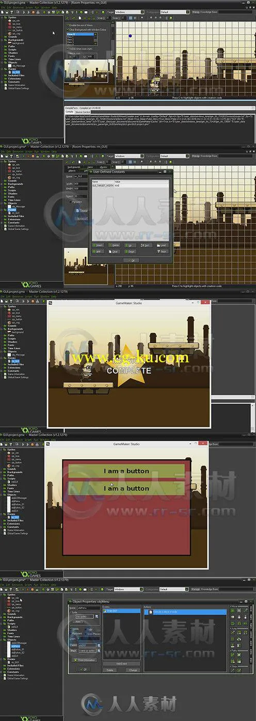Toggle the Solid checkbox in Object Properties
The height and width of the screenshot is (721, 256).
(x=87, y=629)
